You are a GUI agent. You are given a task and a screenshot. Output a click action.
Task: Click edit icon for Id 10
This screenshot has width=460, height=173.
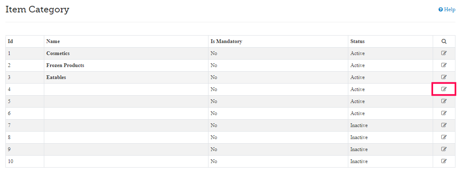444,161
